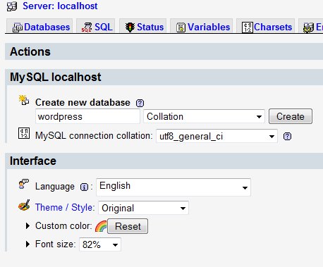Click the Reset custom color button
The image size is (323, 267).
pos(128,226)
